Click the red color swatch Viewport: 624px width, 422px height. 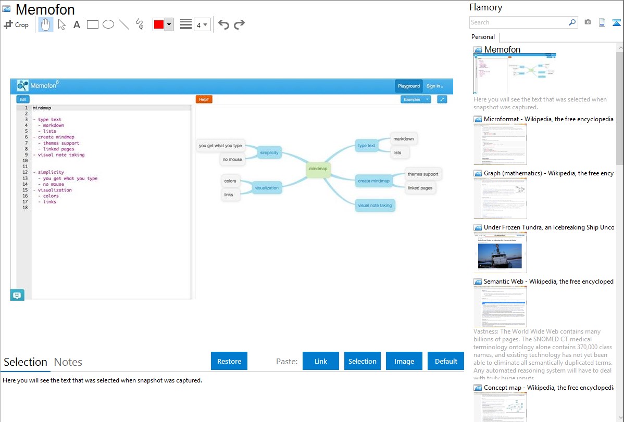(x=159, y=24)
